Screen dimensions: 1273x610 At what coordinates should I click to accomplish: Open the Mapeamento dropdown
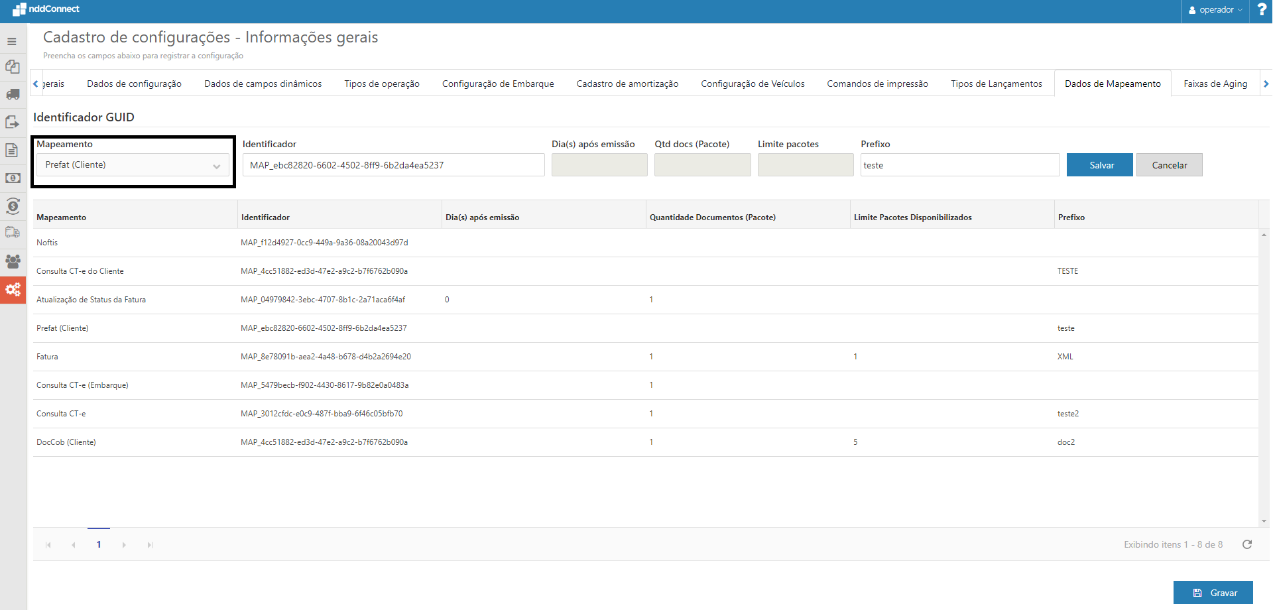click(133, 165)
